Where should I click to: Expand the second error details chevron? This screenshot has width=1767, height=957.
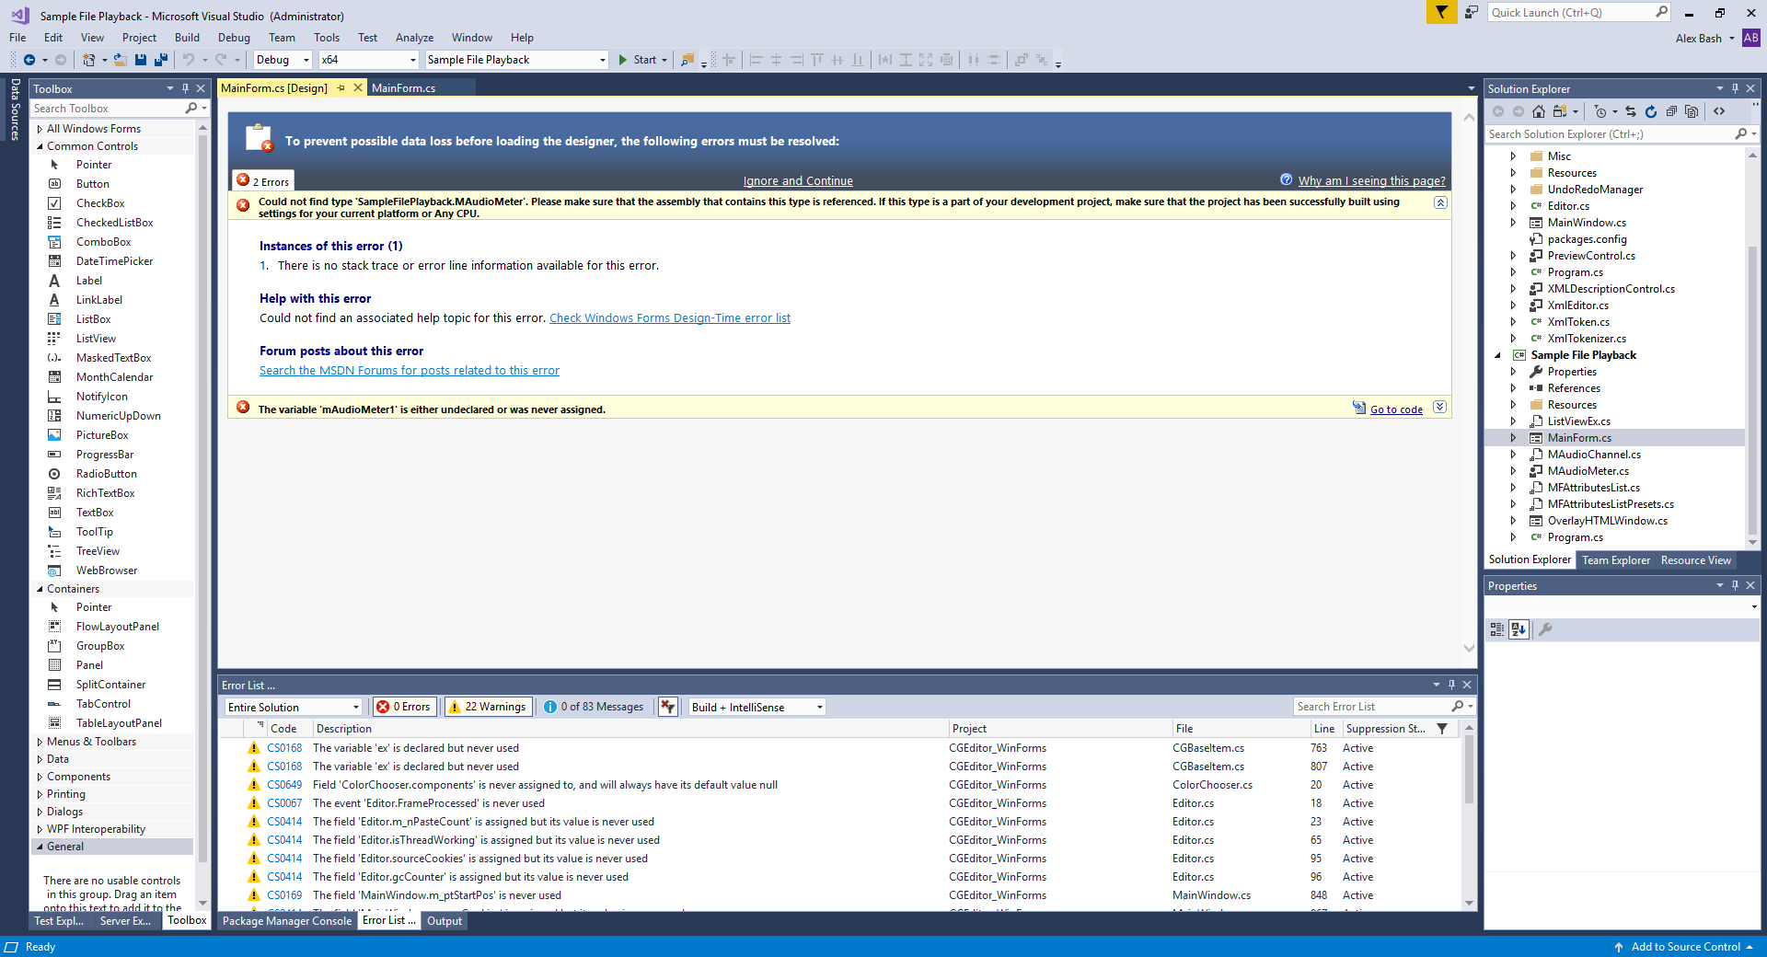click(x=1440, y=407)
